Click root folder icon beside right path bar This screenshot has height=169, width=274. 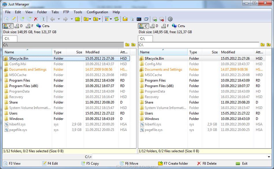tap(263, 45)
